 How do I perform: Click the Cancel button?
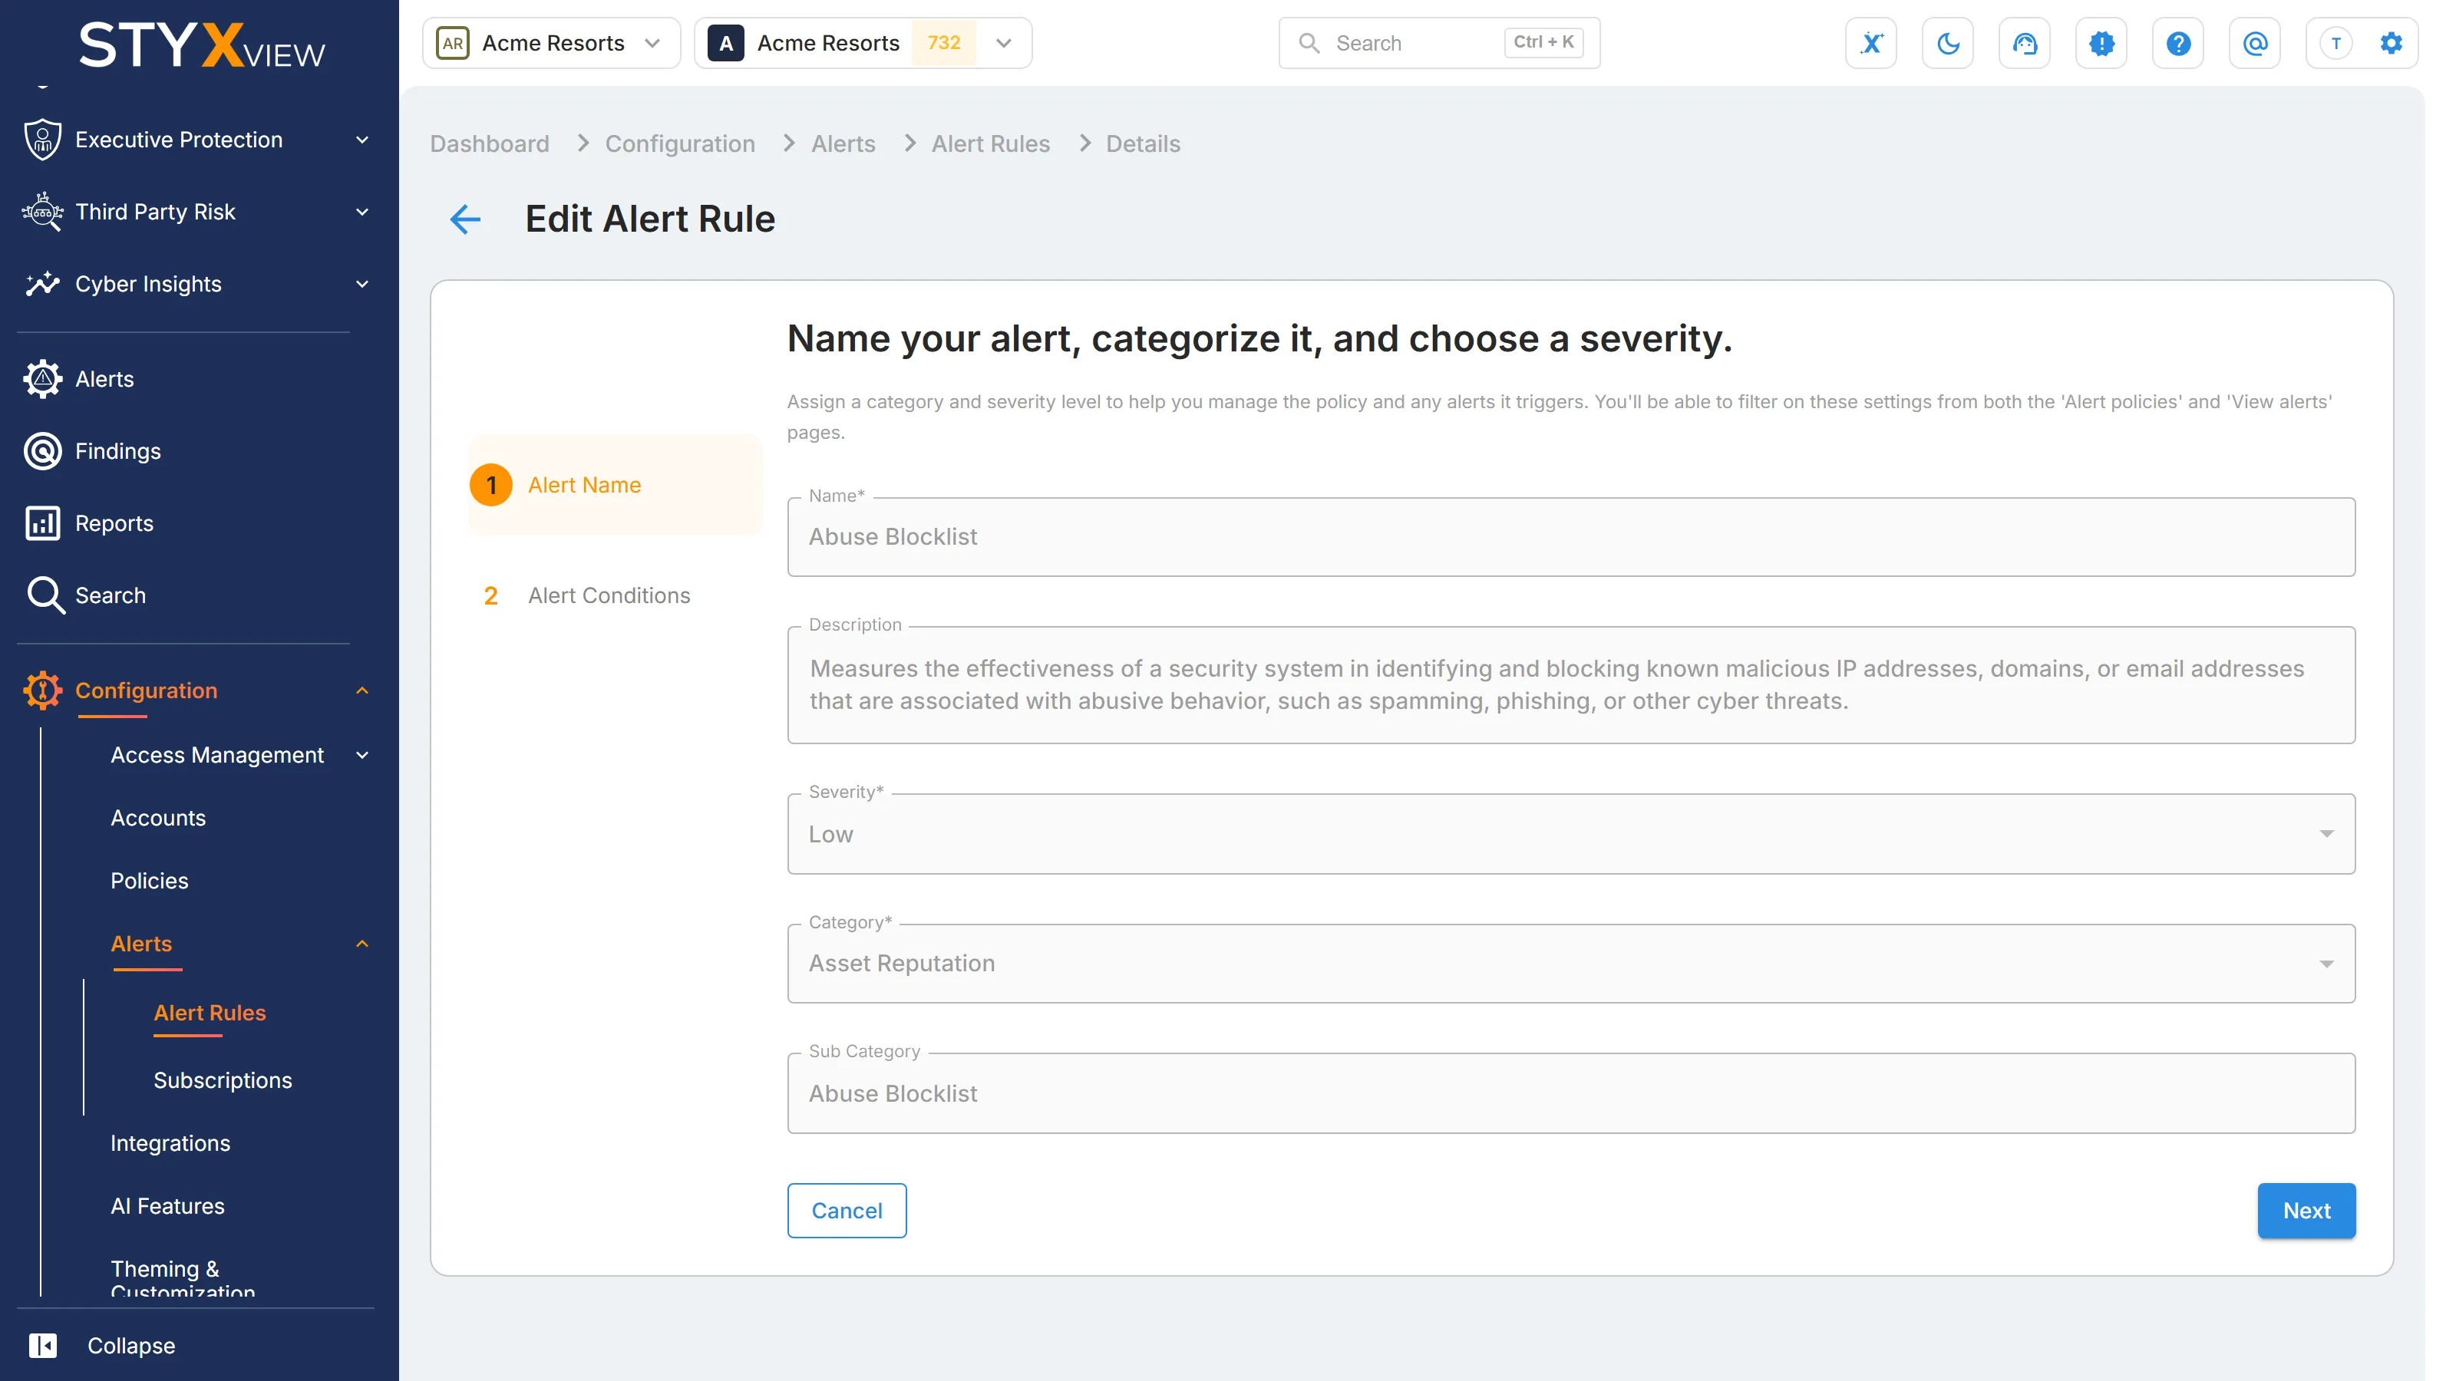[x=847, y=1211]
